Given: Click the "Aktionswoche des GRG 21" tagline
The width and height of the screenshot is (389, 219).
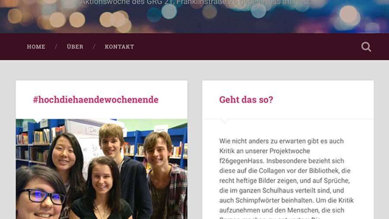Looking at the screenshot, I should [195, 3].
